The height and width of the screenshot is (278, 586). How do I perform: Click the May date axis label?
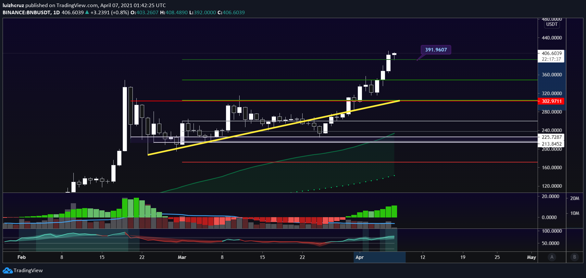click(x=531, y=257)
